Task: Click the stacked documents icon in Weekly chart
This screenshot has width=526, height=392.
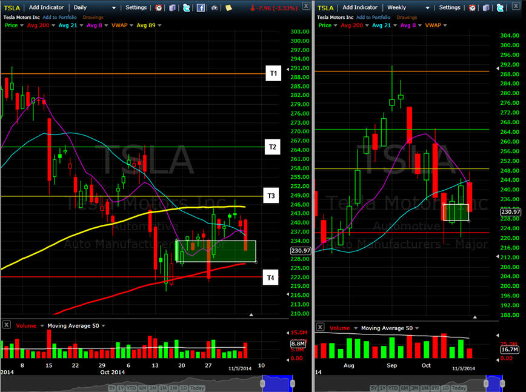Action: tap(486, 8)
